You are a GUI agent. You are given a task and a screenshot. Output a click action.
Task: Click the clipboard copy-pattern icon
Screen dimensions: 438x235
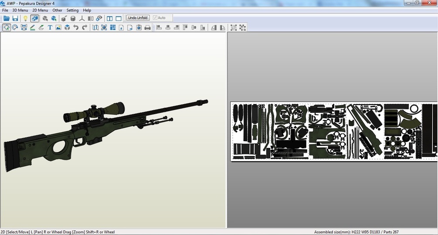(x=139, y=27)
